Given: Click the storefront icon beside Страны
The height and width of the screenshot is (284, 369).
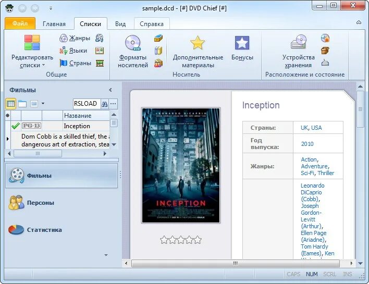Looking at the screenshot, I should 100,63.
